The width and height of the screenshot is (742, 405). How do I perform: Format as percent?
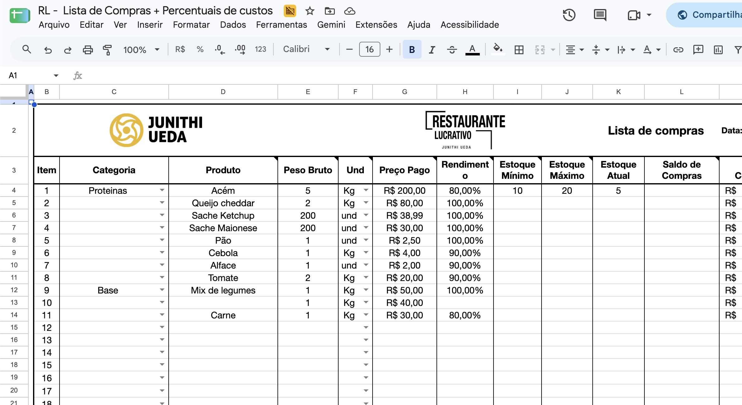(200, 49)
